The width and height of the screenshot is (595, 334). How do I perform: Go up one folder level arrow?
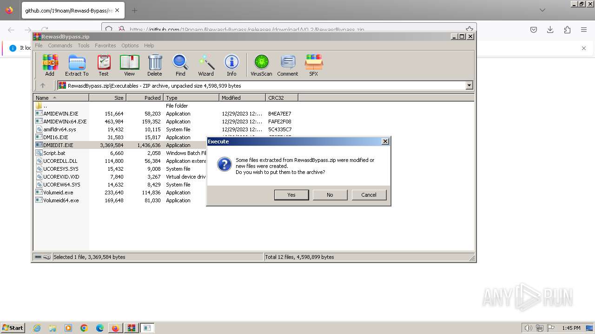pyautogui.click(x=43, y=85)
